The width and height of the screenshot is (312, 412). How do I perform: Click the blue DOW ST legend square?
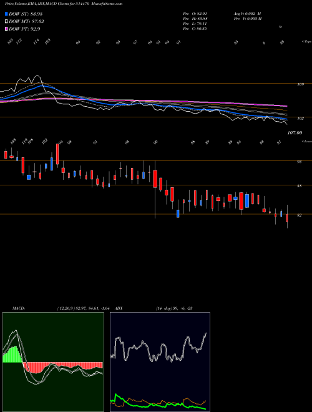point(6,14)
